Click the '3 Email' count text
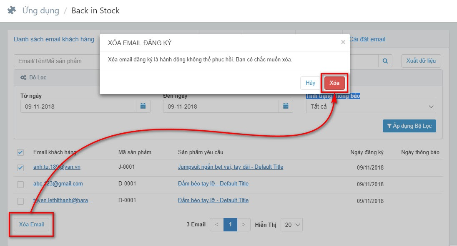Screen dimensions: 457x246 coord(196,224)
